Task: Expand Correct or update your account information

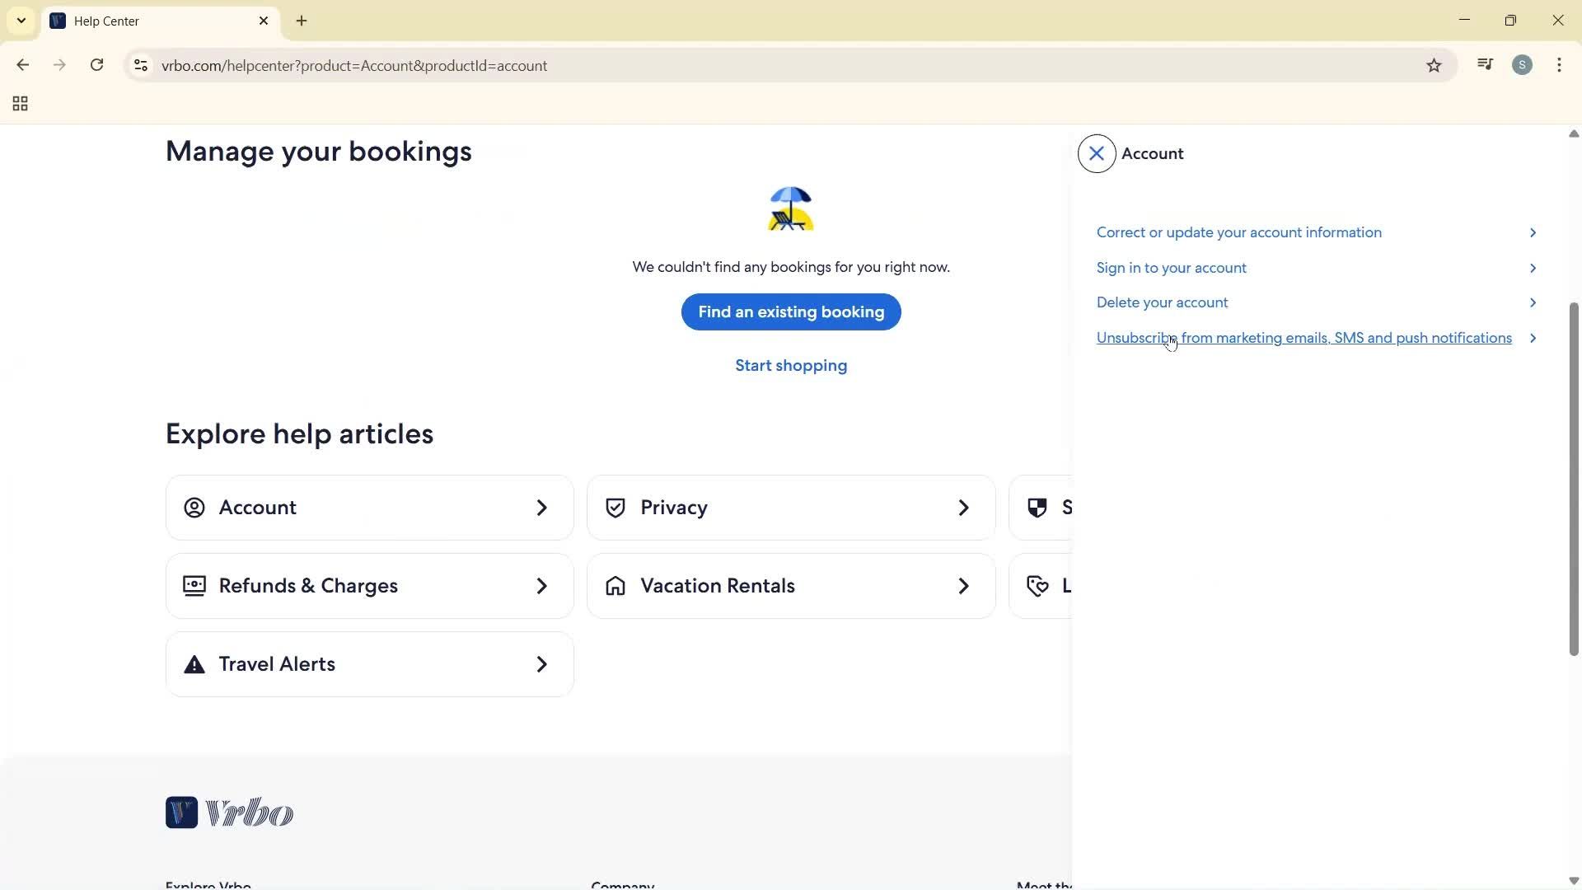Action: (1238, 232)
